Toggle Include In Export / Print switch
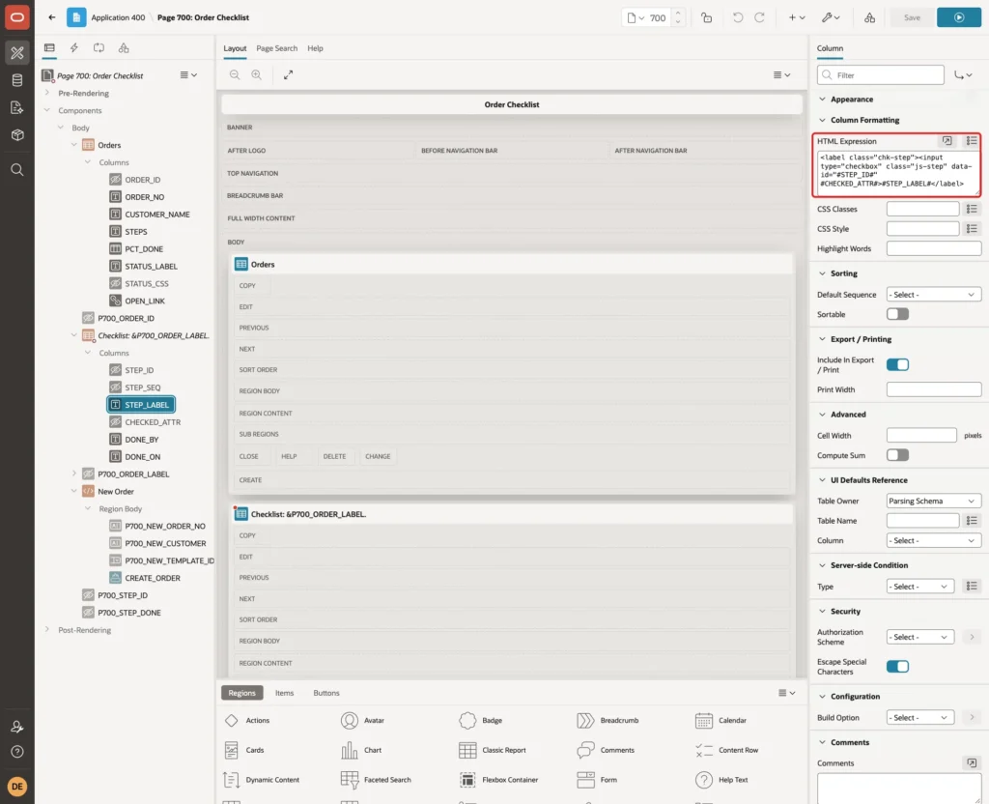989x804 pixels. pos(897,364)
